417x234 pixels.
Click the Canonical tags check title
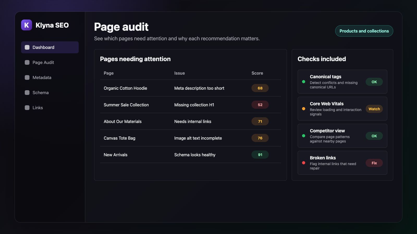[x=326, y=77]
